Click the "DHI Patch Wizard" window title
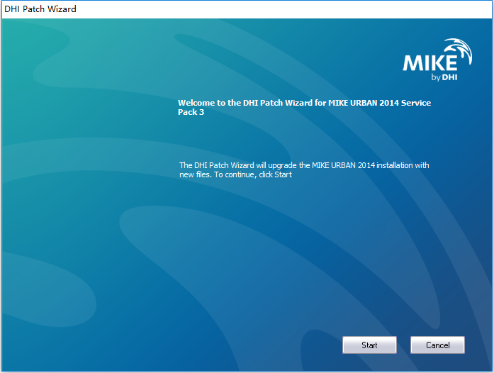494x373 pixels. [x=40, y=9]
